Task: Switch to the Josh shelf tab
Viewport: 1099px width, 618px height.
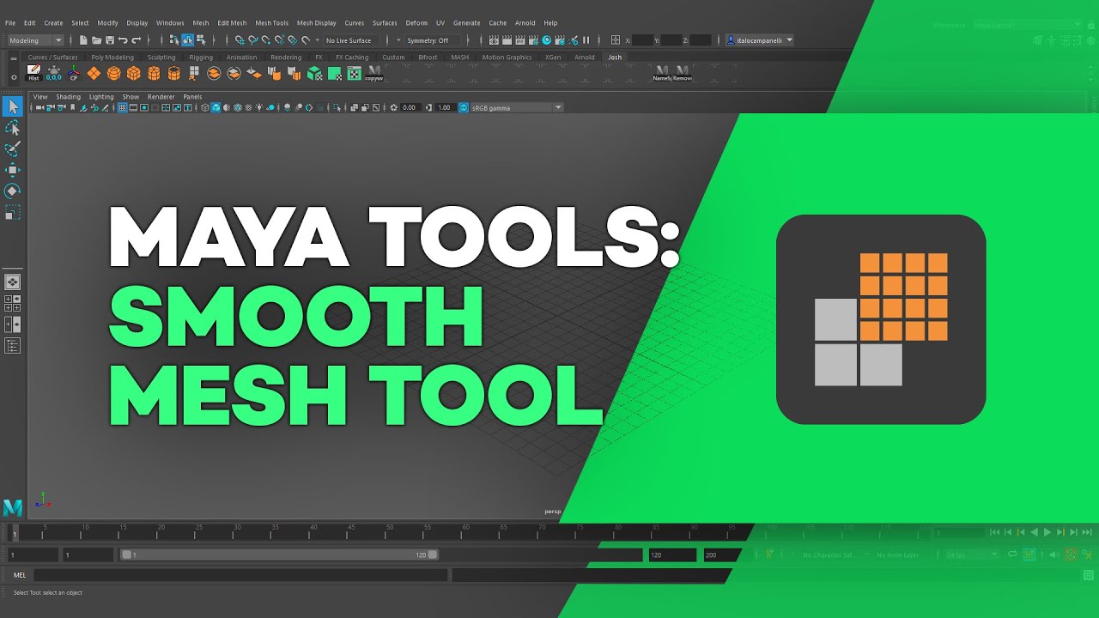Action: point(615,58)
